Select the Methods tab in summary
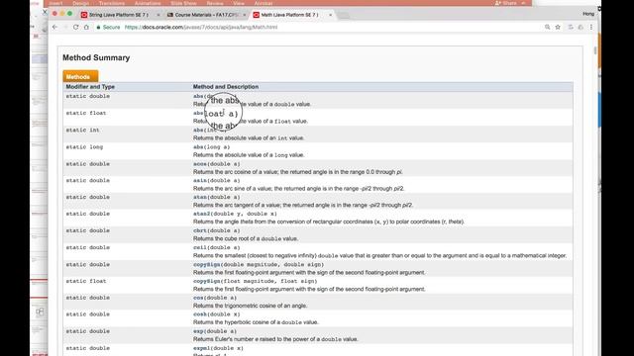Screen dimensions: 634x356 (80, 76)
